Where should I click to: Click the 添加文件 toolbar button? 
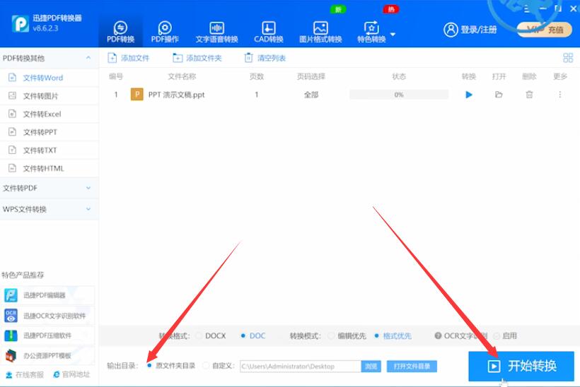[x=128, y=58]
